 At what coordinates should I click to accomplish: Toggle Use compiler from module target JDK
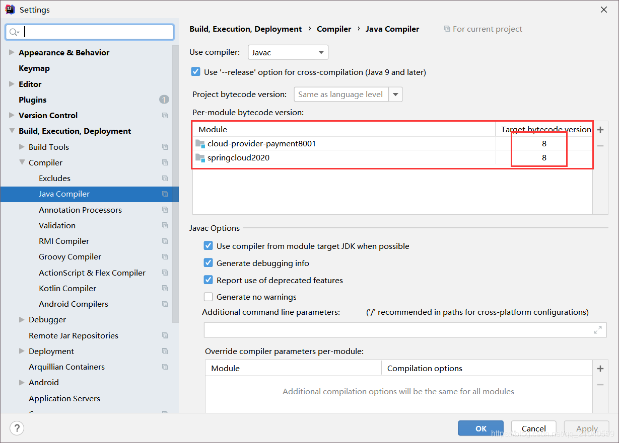click(208, 246)
